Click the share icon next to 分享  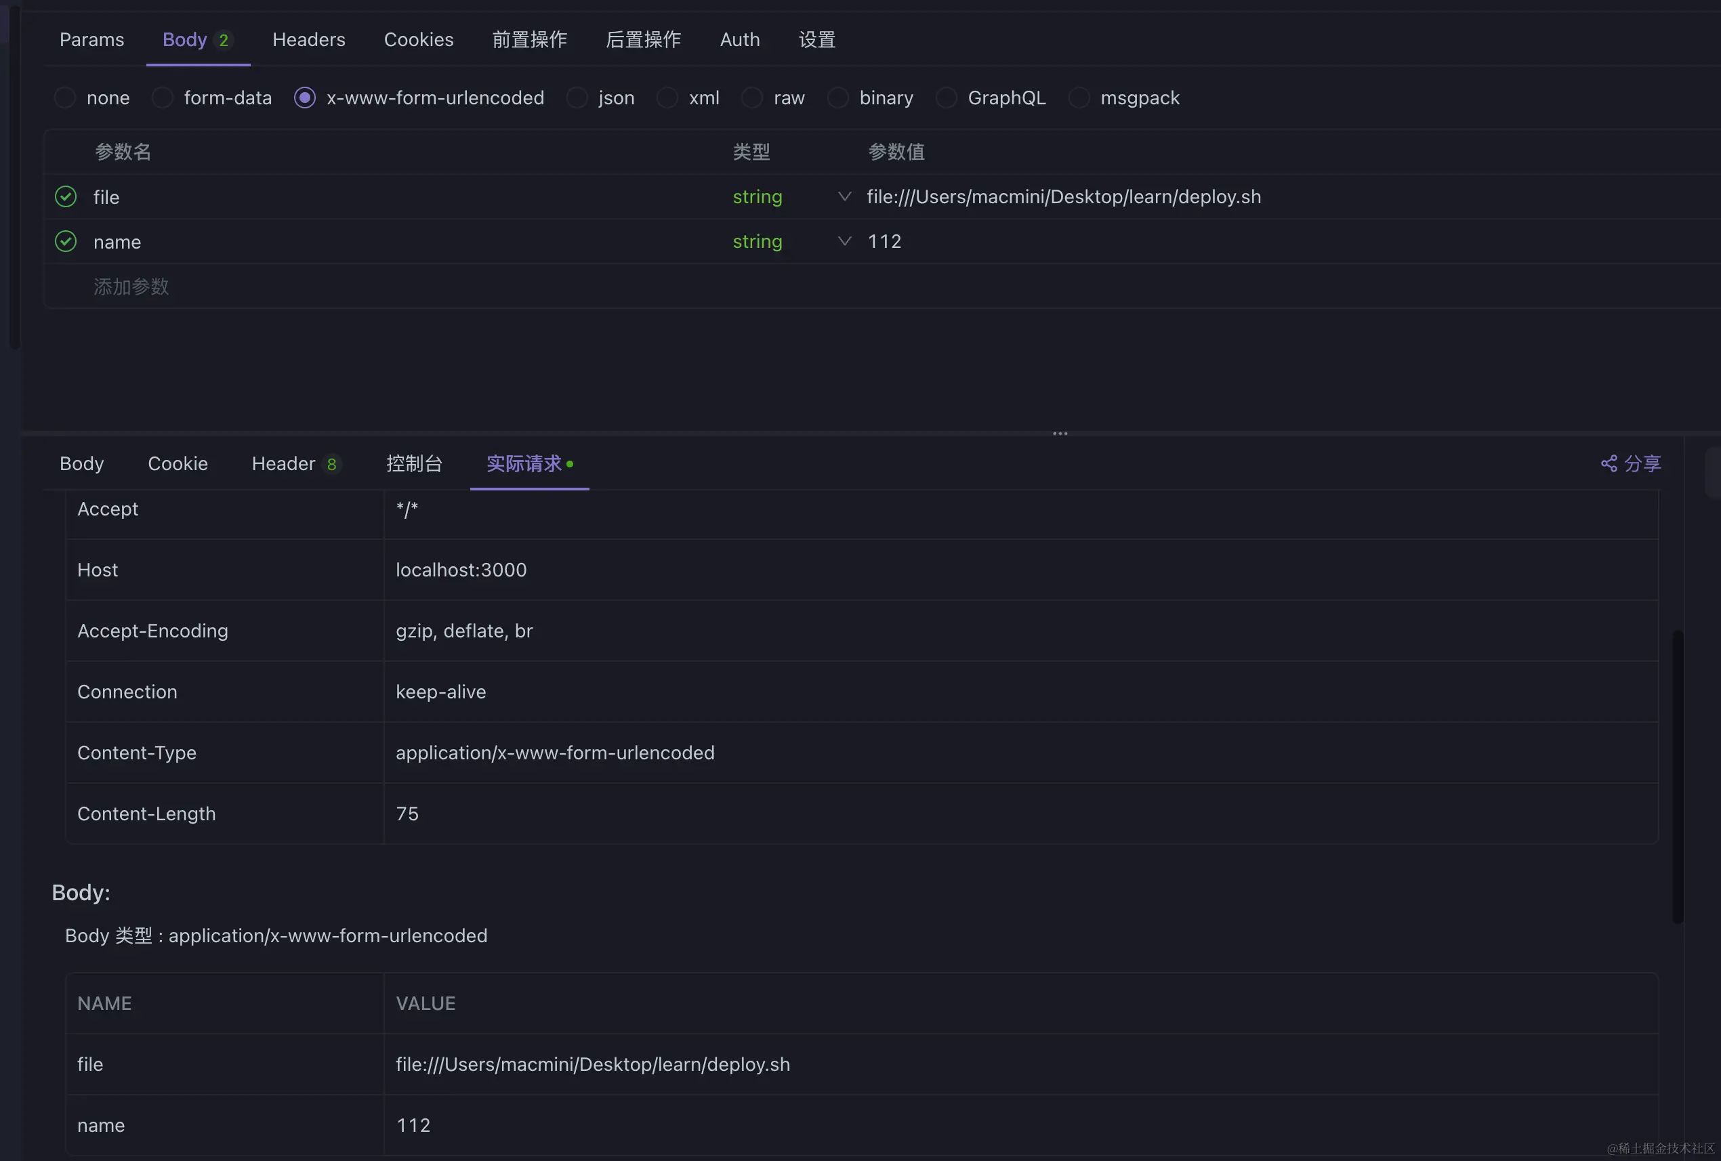pyautogui.click(x=1609, y=463)
